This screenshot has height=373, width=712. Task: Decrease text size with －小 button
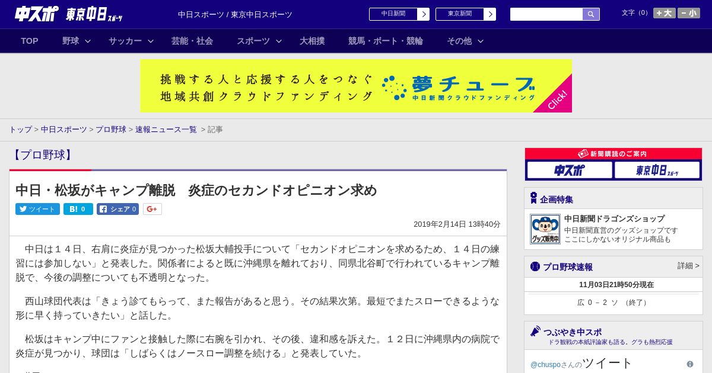689,13
